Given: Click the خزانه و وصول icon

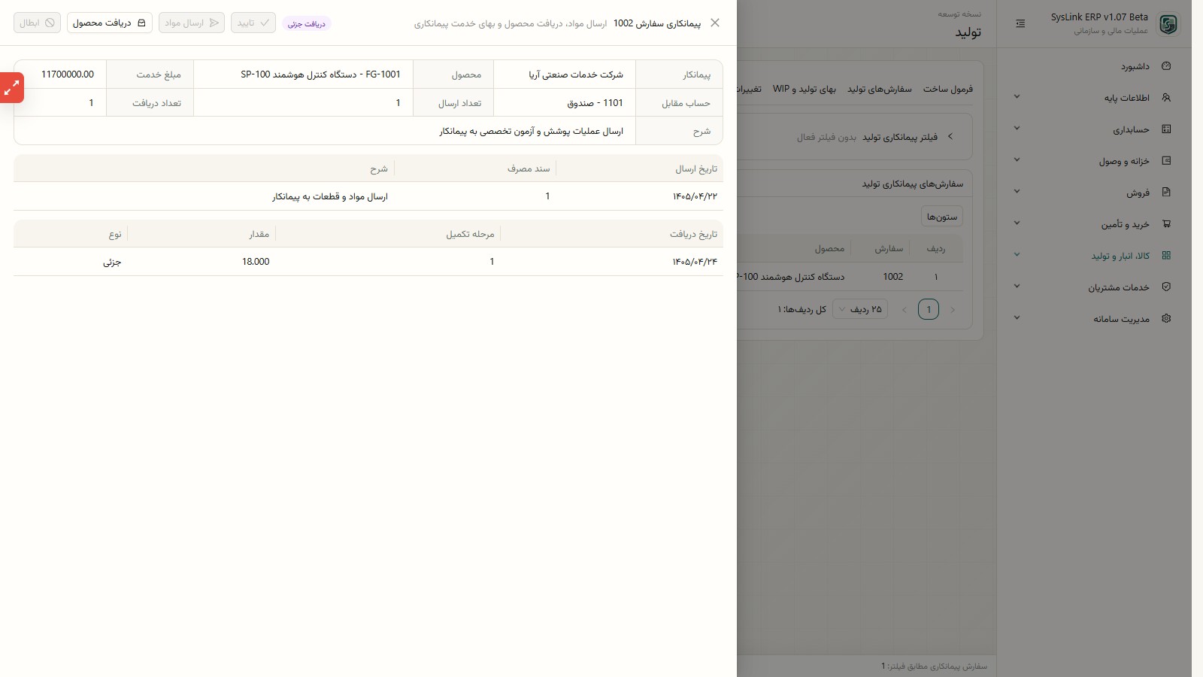Looking at the screenshot, I should [1166, 161].
